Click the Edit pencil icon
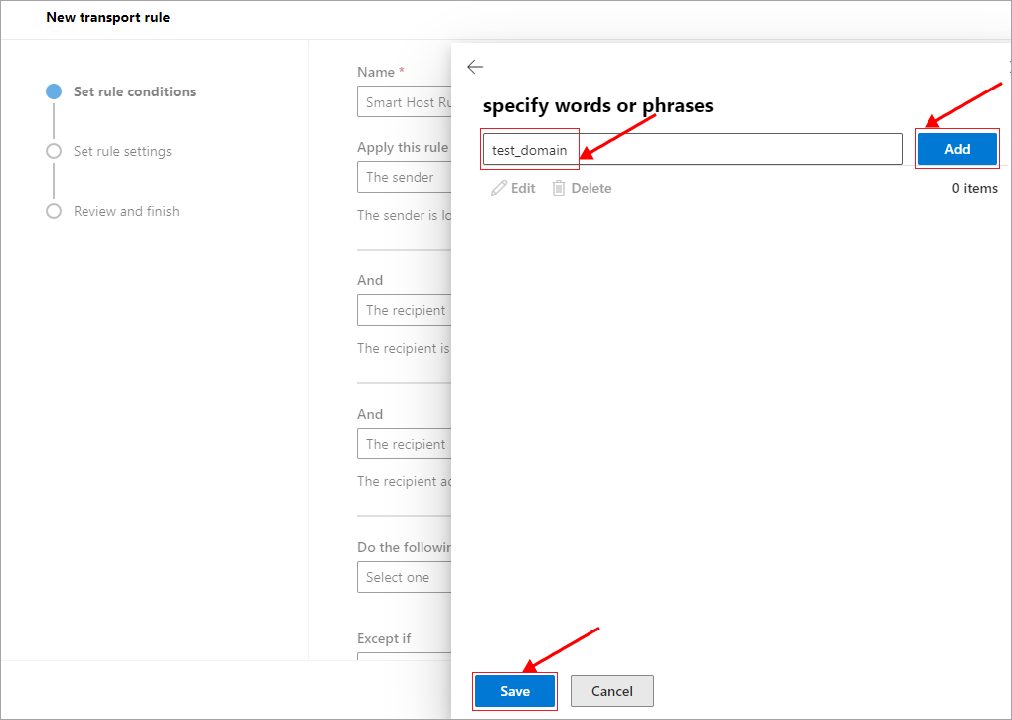1012x720 pixels. click(499, 188)
